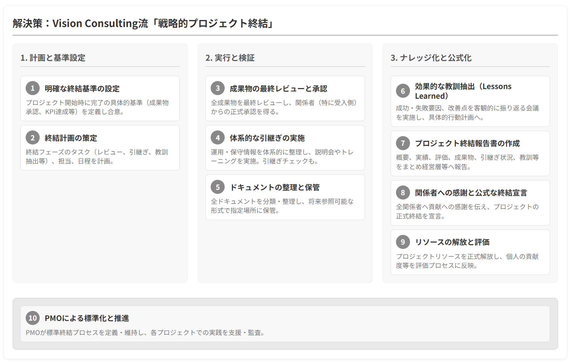The image size is (572, 364).
Task: Select card title 関係者への感謝と公式な終結宣言
Action: click(x=471, y=193)
